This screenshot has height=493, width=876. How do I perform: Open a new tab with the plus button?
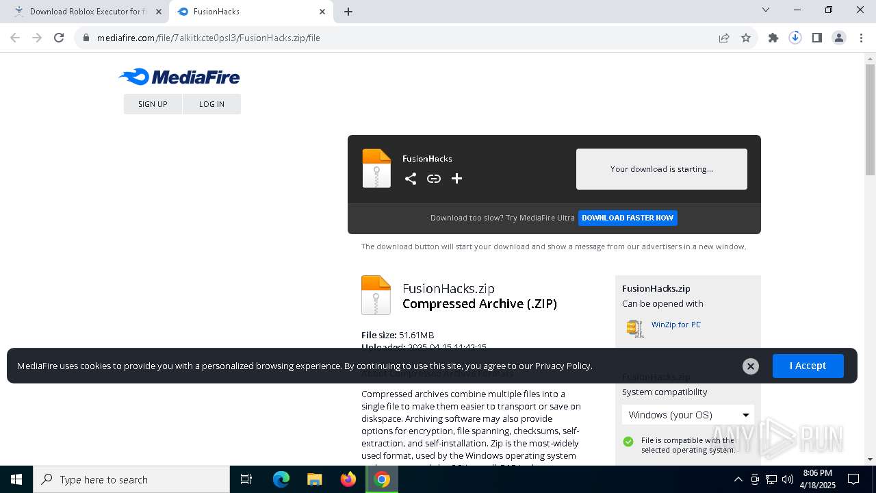[x=348, y=12]
